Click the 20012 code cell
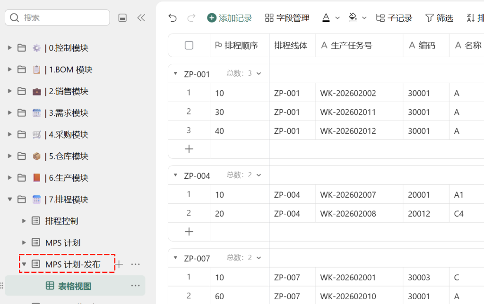Screen dimensions: 484x304 click(426, 213)
